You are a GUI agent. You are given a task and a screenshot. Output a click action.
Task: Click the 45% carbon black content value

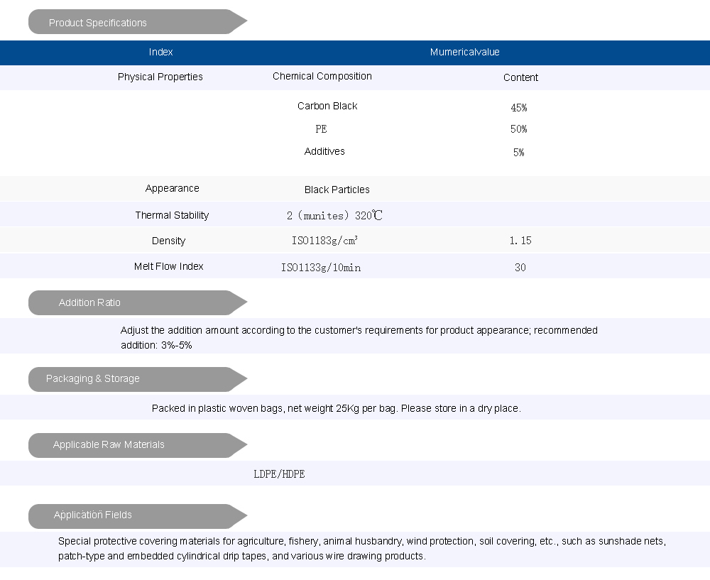coord(519,108)
